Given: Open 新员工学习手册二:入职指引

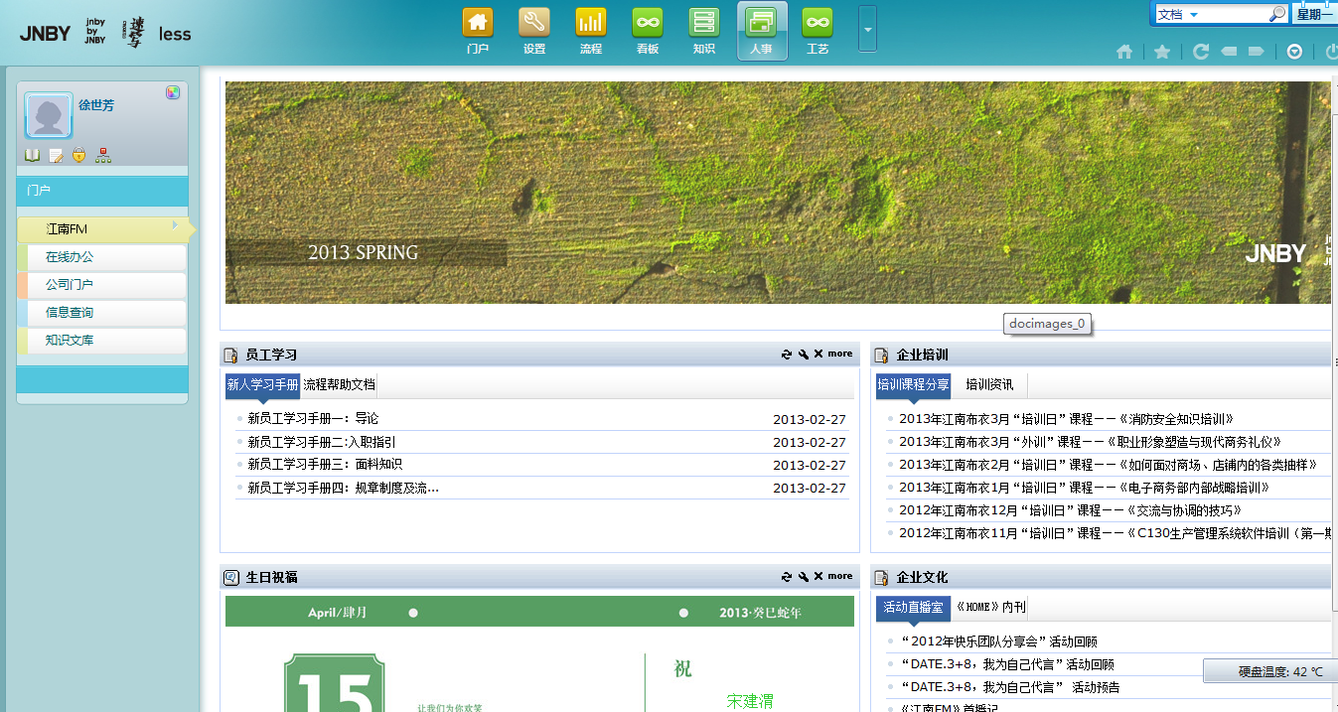Looking at the screenshot, I should [322, 442].
